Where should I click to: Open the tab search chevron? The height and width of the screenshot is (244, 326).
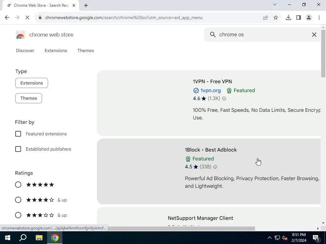(275, 4)
